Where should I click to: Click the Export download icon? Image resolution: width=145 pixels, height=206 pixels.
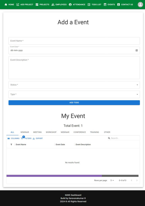point(34,139)
